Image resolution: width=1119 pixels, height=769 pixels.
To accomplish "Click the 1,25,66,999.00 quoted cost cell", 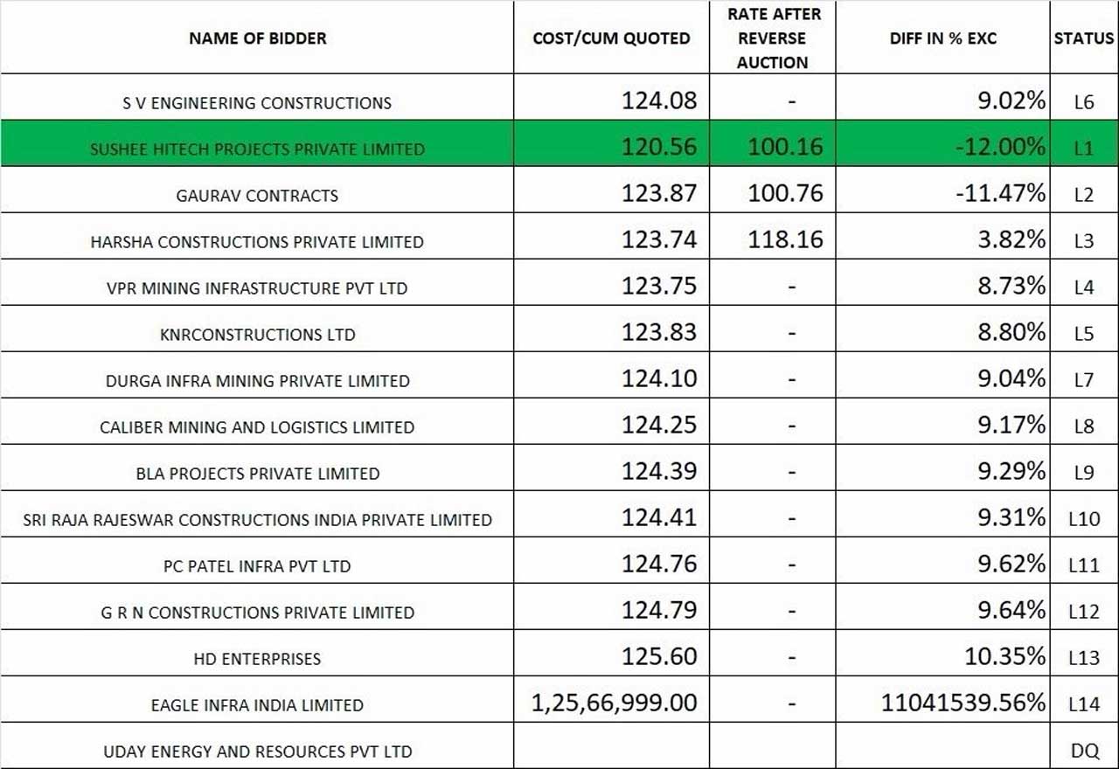I will pyautogui.click(x=615, y=703).
